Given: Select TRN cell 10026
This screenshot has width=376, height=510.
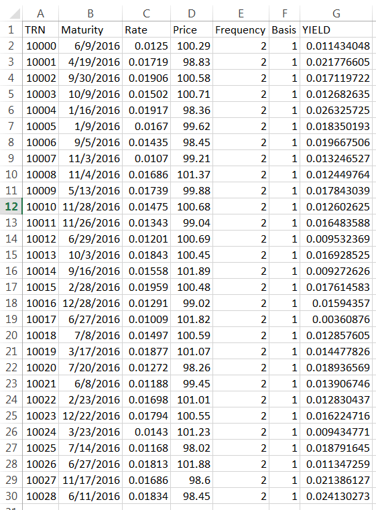Looking at the screenshot, I should point(40,464).
